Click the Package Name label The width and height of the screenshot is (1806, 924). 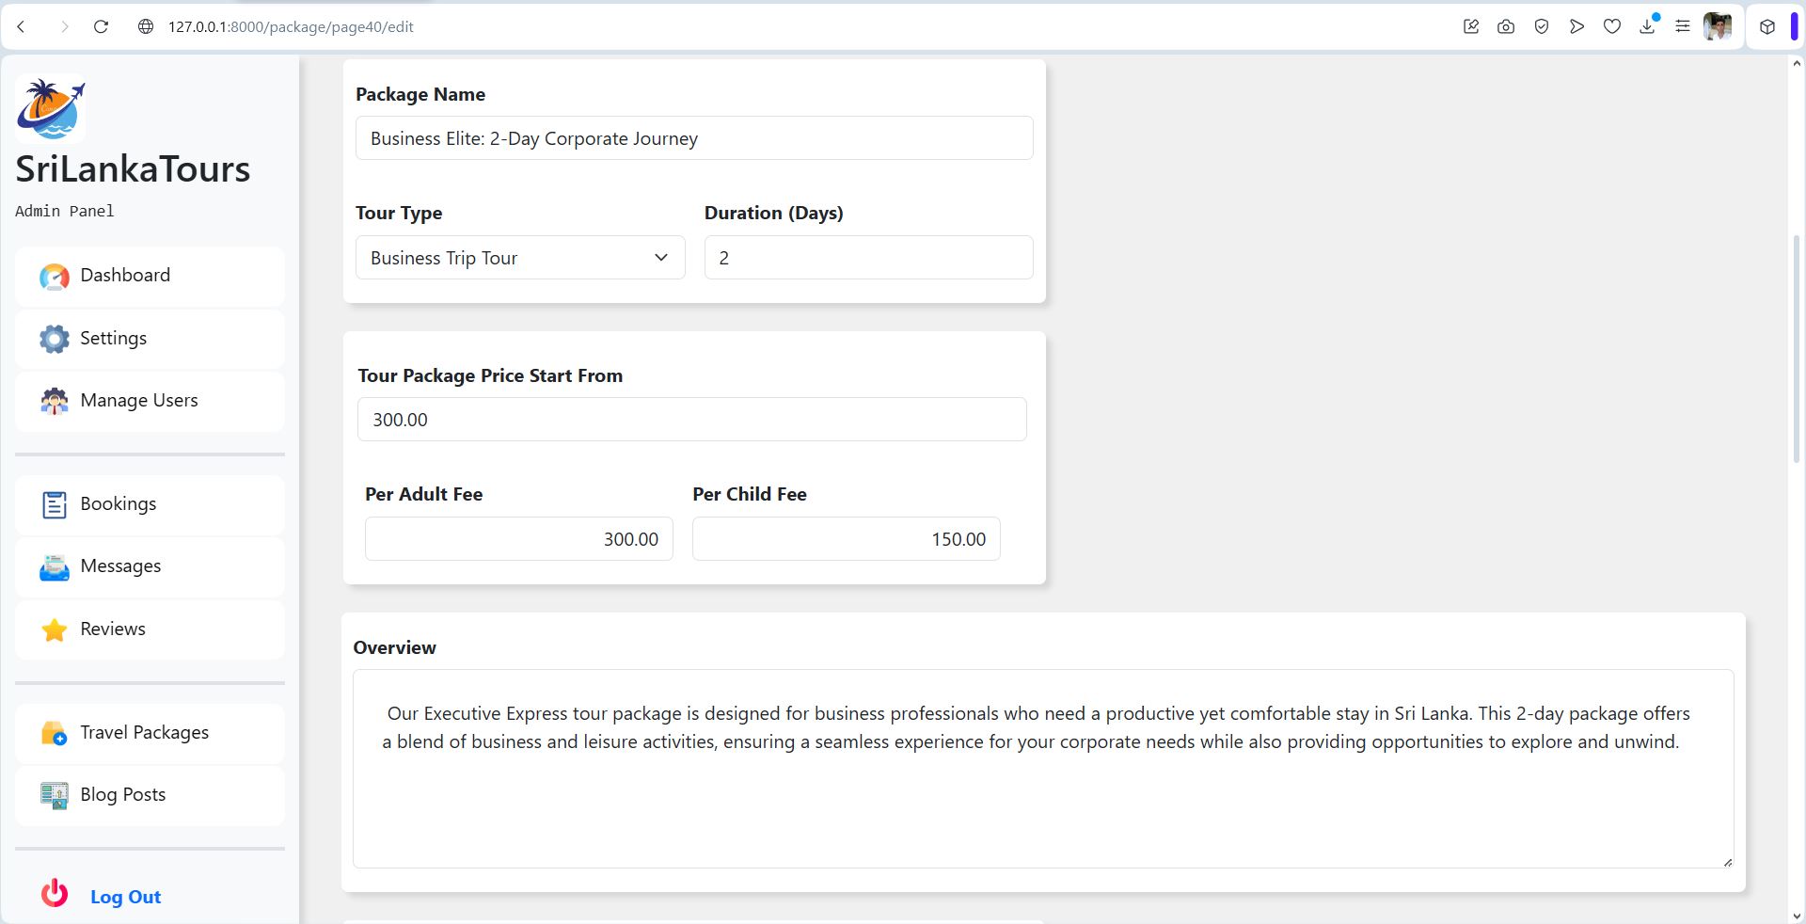click(x=420, y=94)
